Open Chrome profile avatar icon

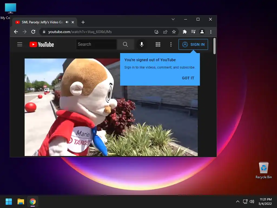[x=202, y=32]
